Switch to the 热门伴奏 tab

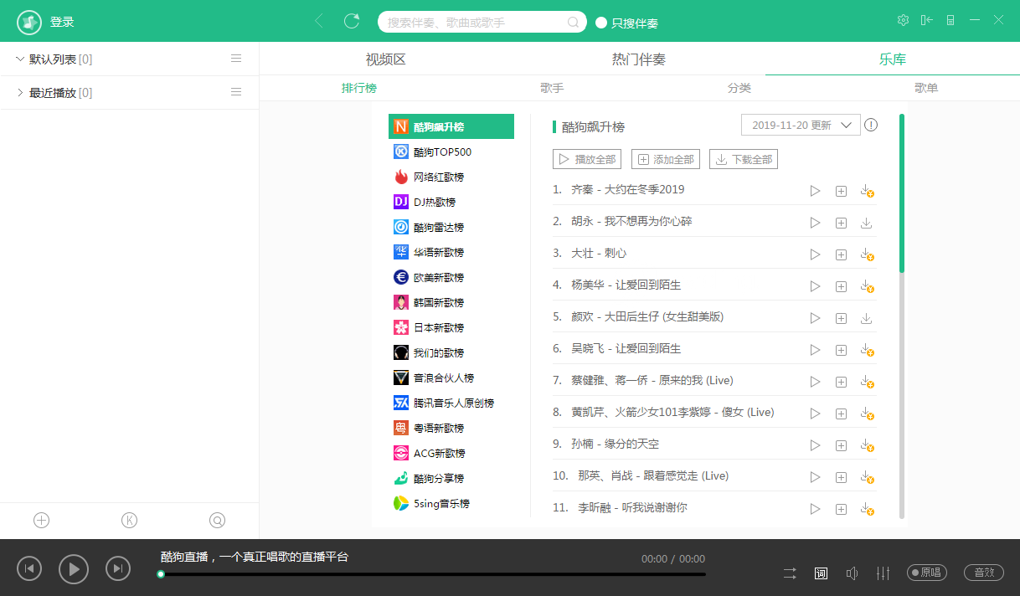point(639,59)
